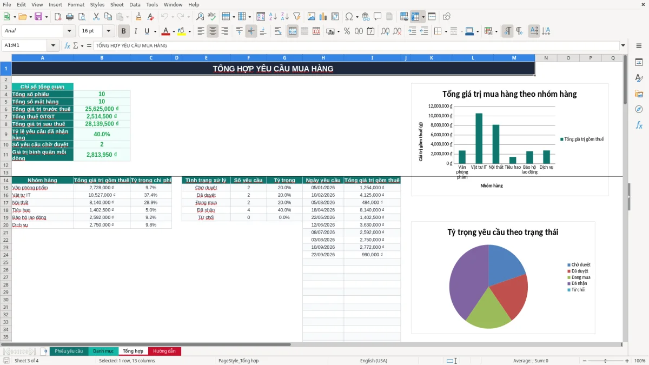649x365 pixels.
Task: Expand the background color dropdown arrow
Action: tap(189, 31)
